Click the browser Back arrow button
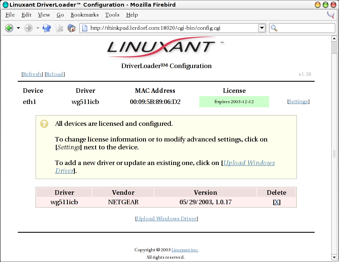The image size is (339, 262). pos(9,28)
